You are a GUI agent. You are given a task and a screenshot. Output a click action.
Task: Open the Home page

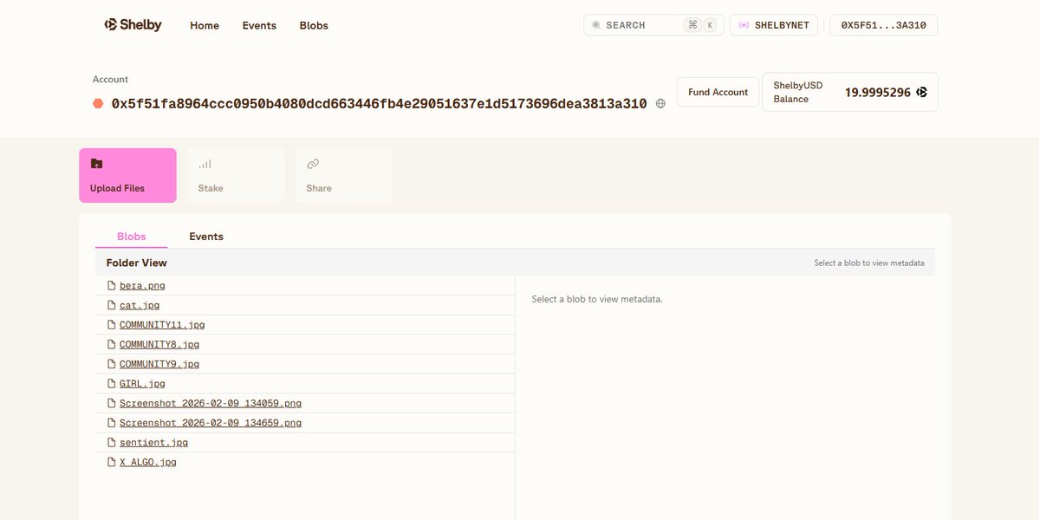click(205, 26)
